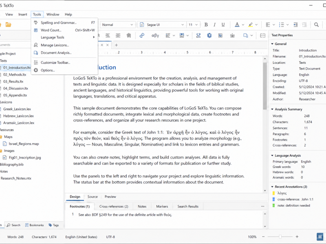This screenshot has height=244, width=326.
Task: Collapse the Recent Annotations section
Action: (x=272, y=187)
